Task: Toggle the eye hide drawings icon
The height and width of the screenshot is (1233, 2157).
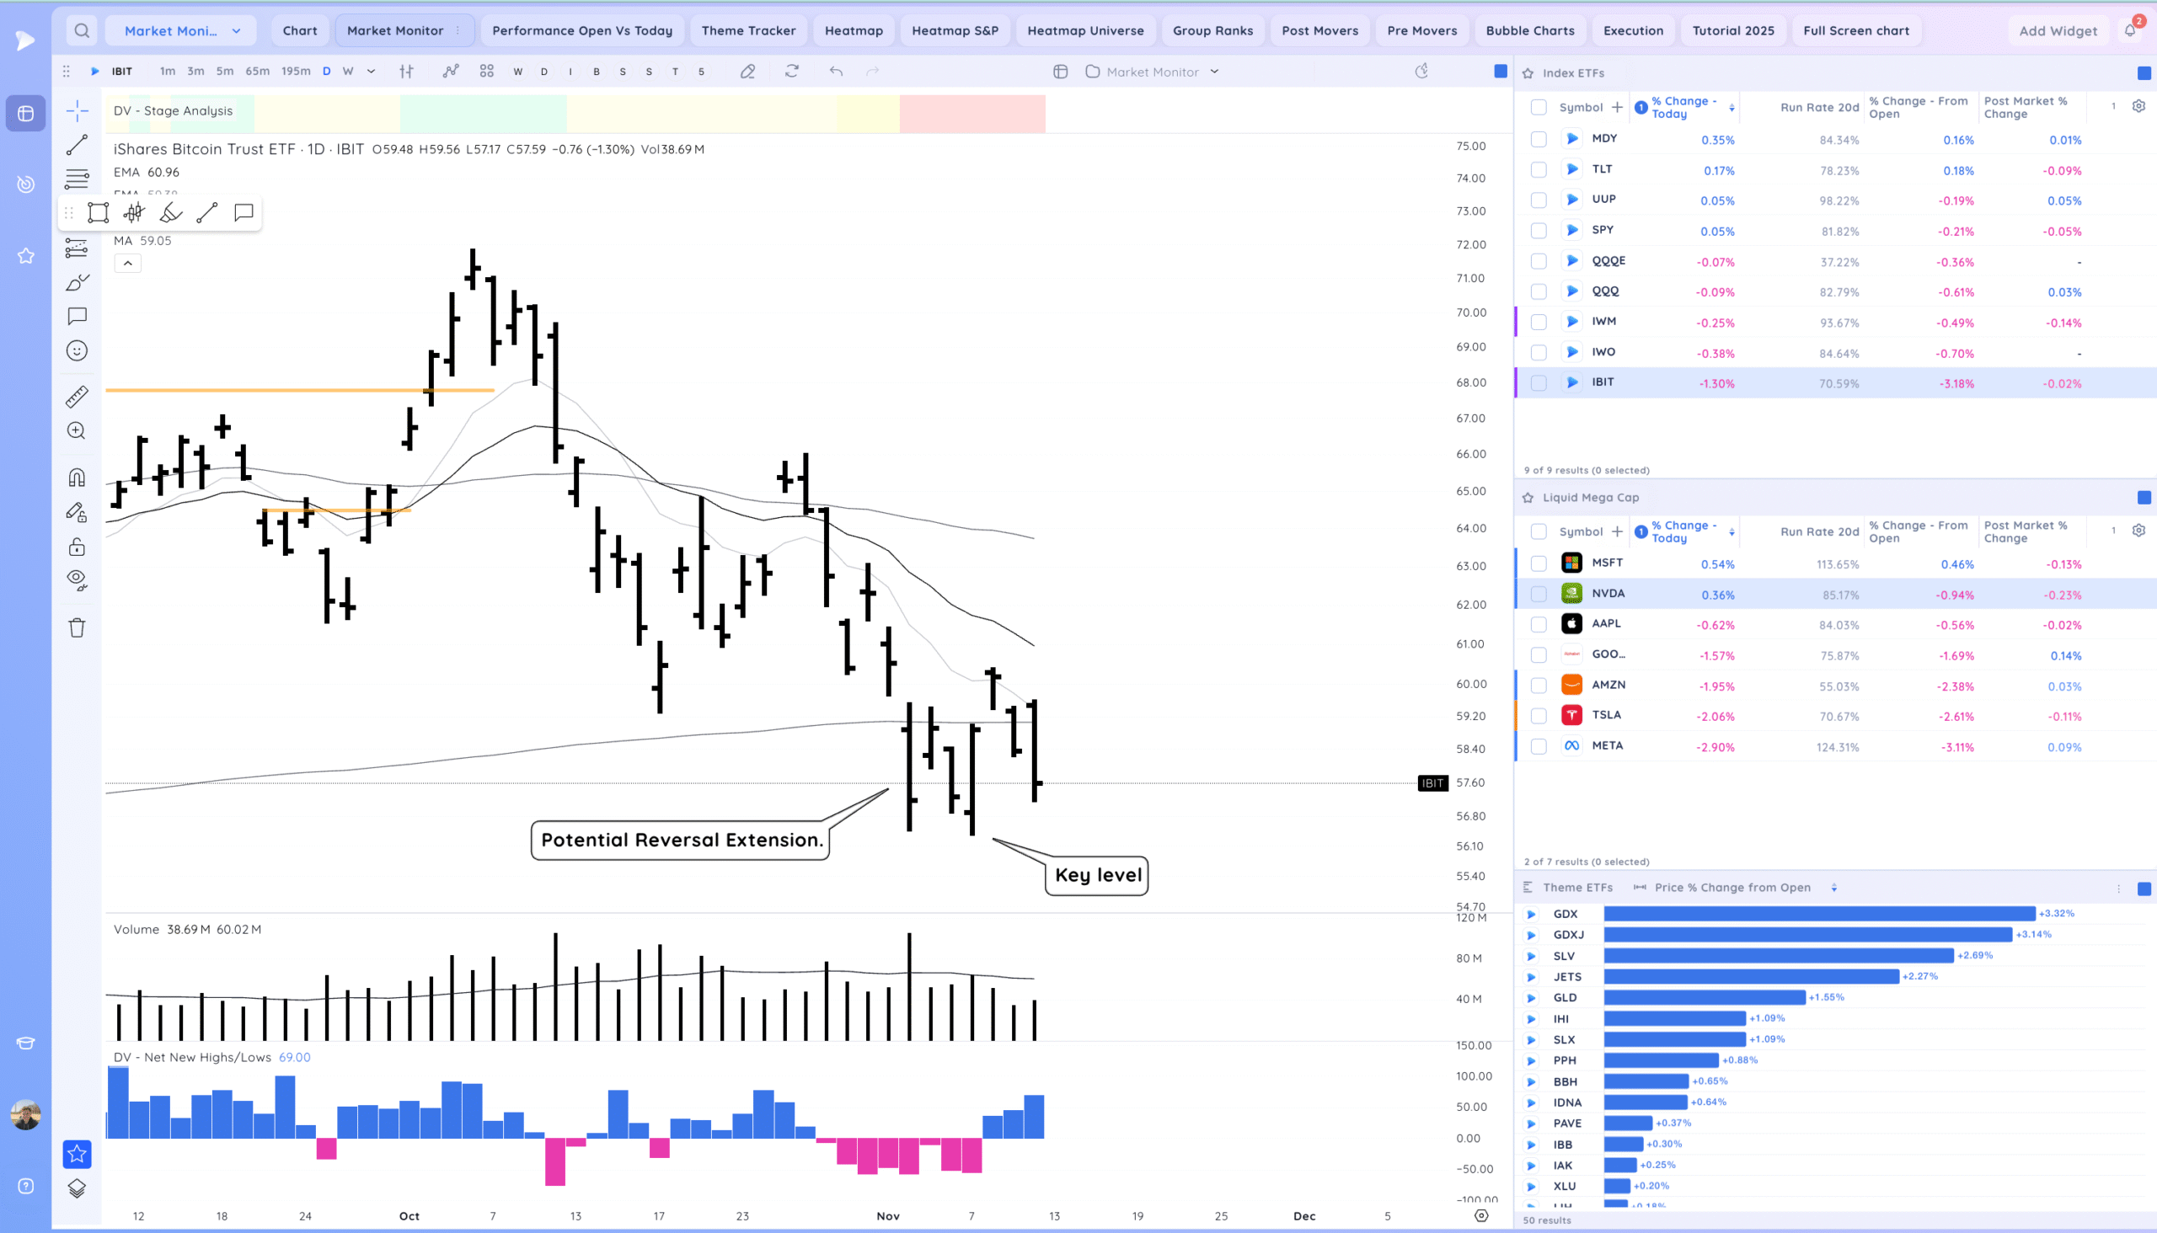Action: click(78, 580)
